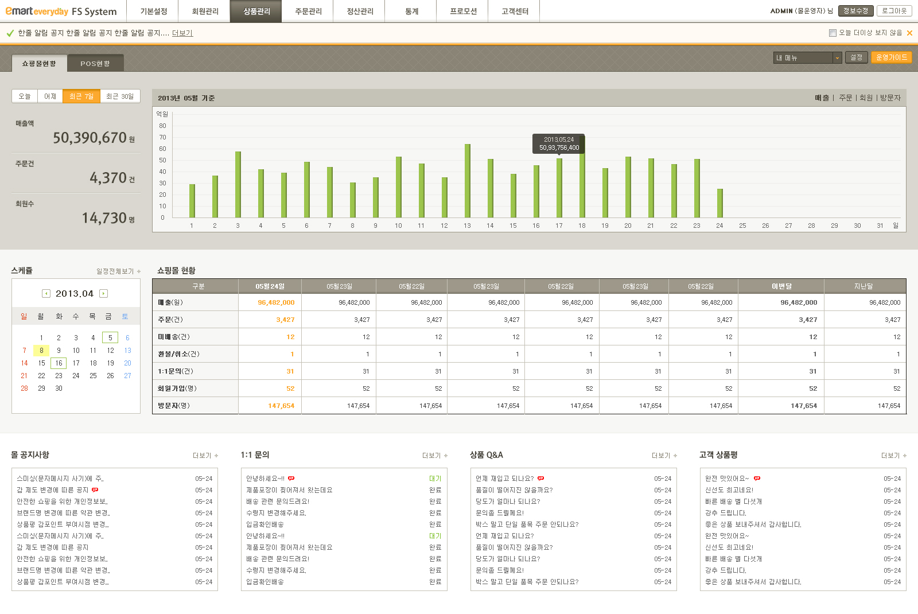Open 운영가이드 button
The image size is (918, 614).
[x=891, y=57]
